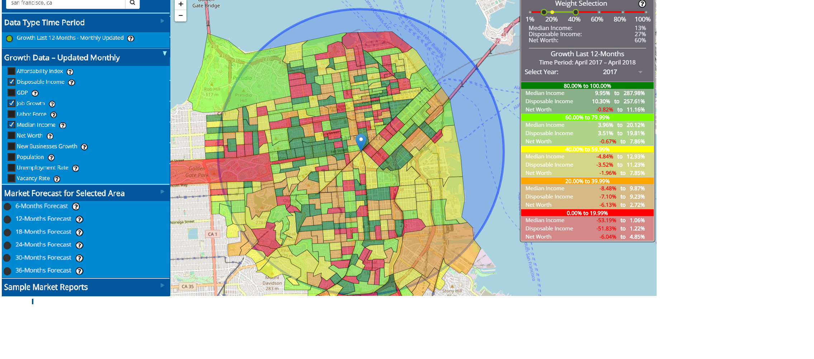Open help icon next to GDP
This screenshot has height=359, width=814.
click(x=35, y=93)
